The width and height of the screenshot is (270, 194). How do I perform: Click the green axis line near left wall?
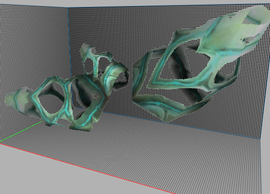point(21,132)
